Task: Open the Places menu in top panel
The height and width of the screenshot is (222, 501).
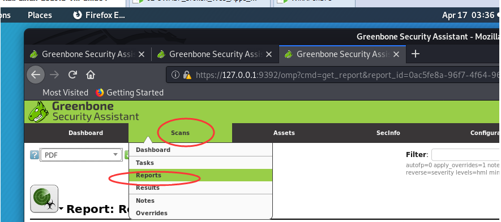Action: [x=40, y=15]
